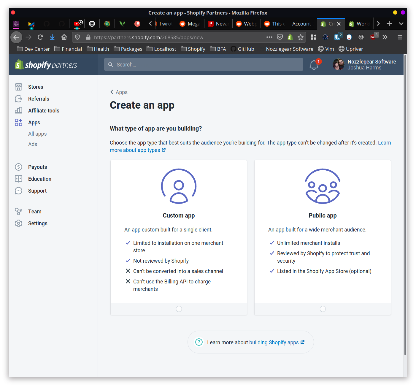Save page to Pocket icon
Viewport: 416px width, 387px height.
pos(280,37)
